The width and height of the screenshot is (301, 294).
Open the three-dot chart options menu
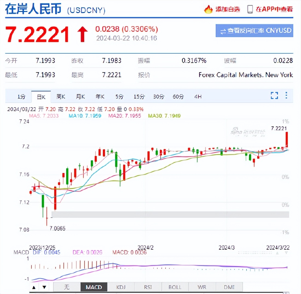[x=286, y=96]
